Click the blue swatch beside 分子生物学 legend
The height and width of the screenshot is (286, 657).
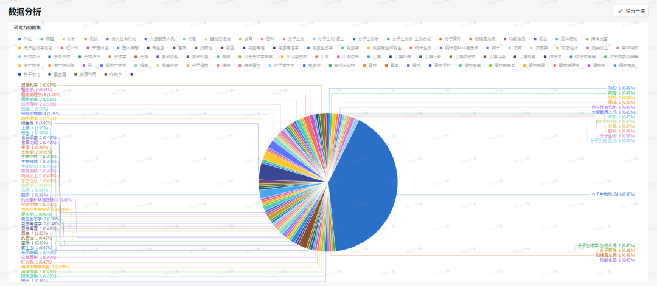click(x=354, y=39)
